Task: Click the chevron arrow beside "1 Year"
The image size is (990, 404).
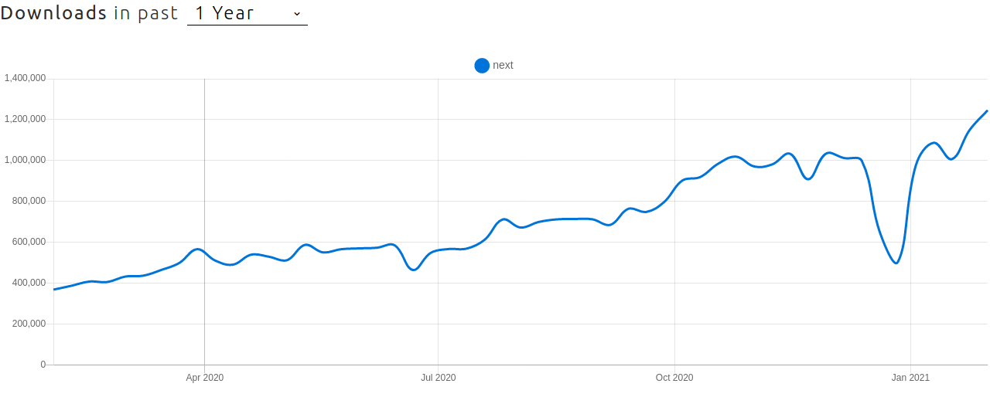Action: [297, 14]
